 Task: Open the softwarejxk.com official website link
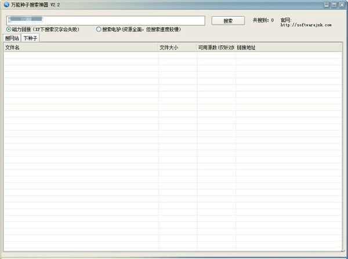(x=306, y=25)
